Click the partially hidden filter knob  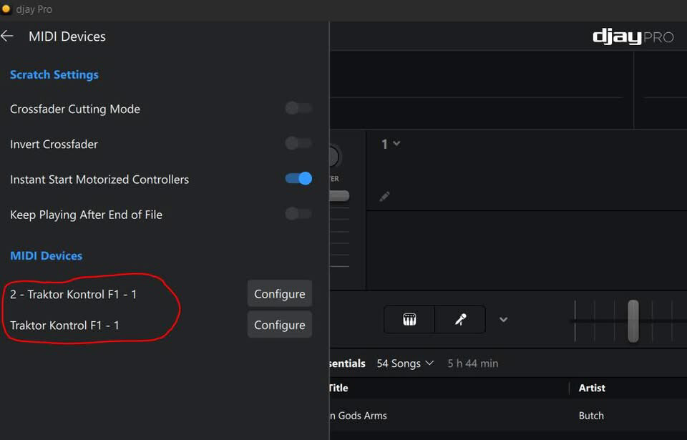[333, 157]
